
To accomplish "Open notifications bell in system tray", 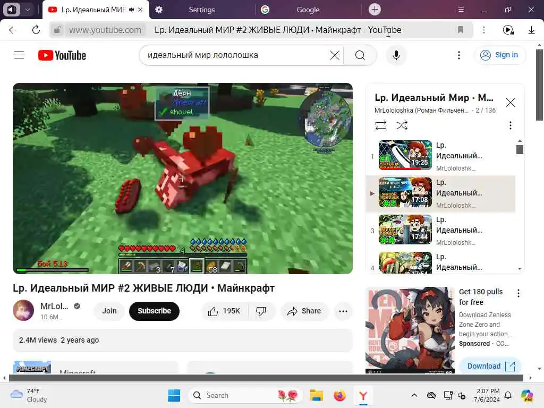I will click(508, 395).
